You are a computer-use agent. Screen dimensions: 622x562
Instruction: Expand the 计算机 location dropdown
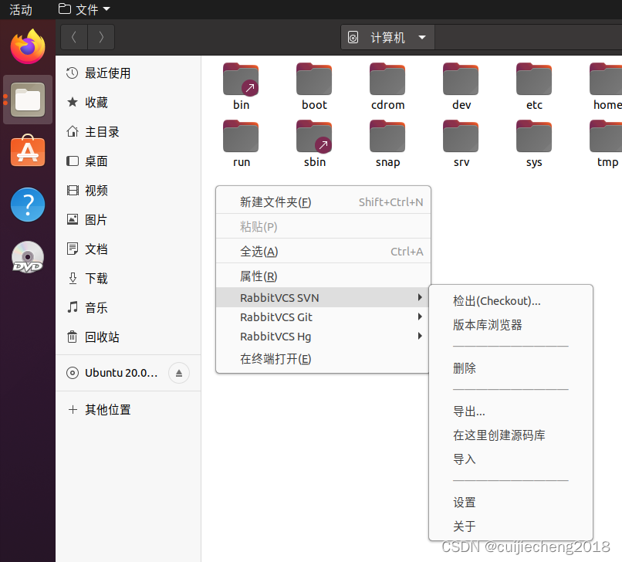[x=387, y=37]
